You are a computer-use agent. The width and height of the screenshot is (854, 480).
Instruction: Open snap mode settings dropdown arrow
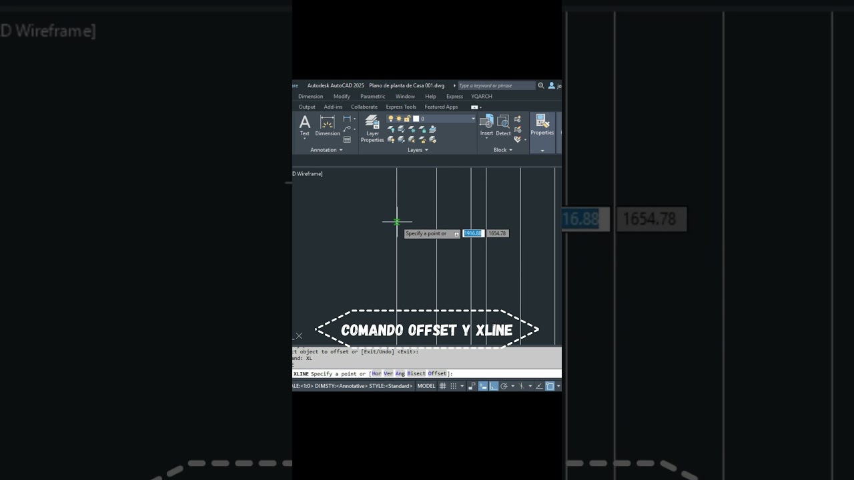click(x=462, y=386)
